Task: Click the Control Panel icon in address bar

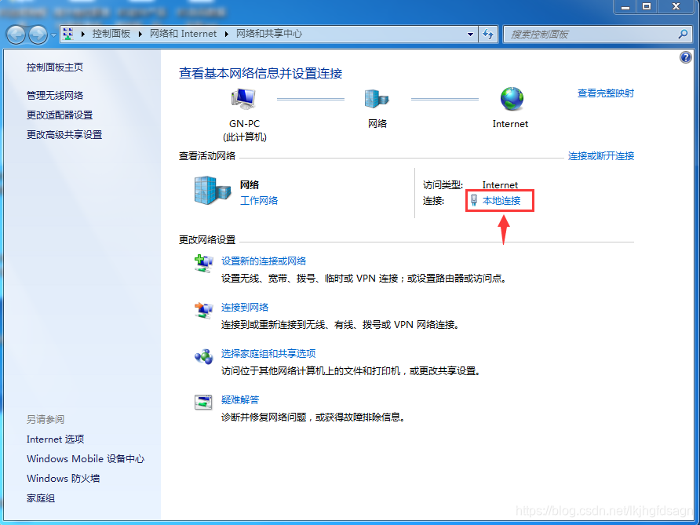Action: (67, 34)
